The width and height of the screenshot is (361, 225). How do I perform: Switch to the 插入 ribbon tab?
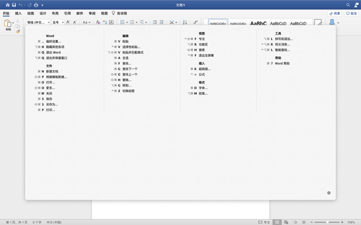(x=18, y=13)
